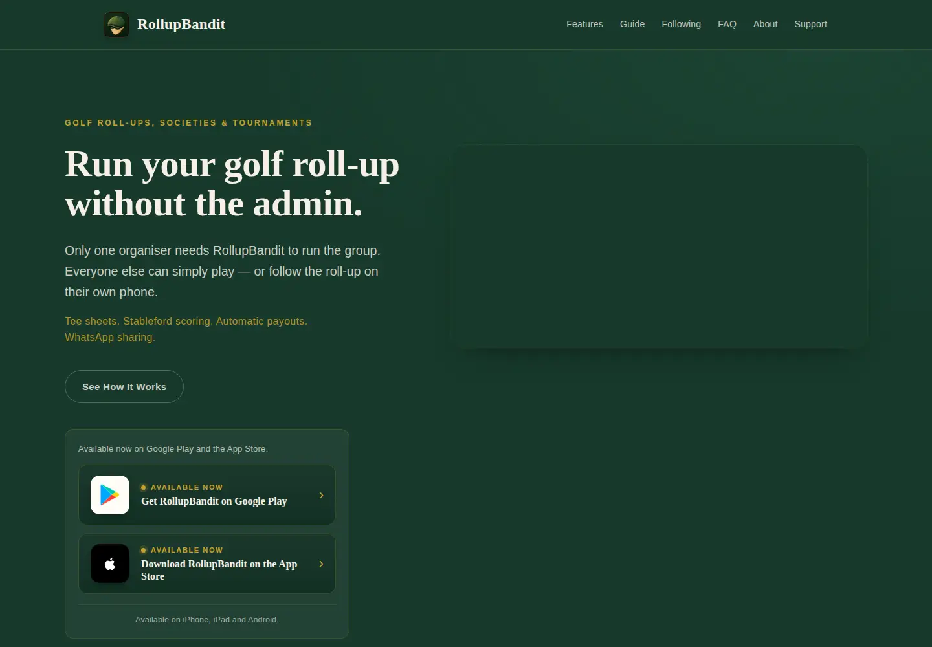Open the Features nav item
Viewport: 932px width, 647px height.
pyautogui.click(x=584, y=24)
